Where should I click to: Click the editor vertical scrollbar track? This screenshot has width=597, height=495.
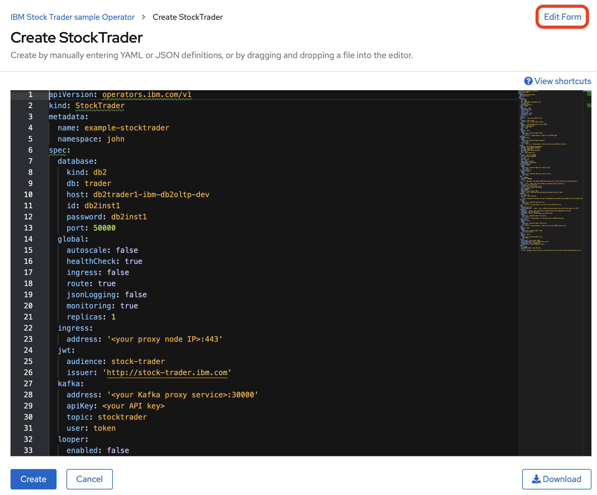coord(587,278)
